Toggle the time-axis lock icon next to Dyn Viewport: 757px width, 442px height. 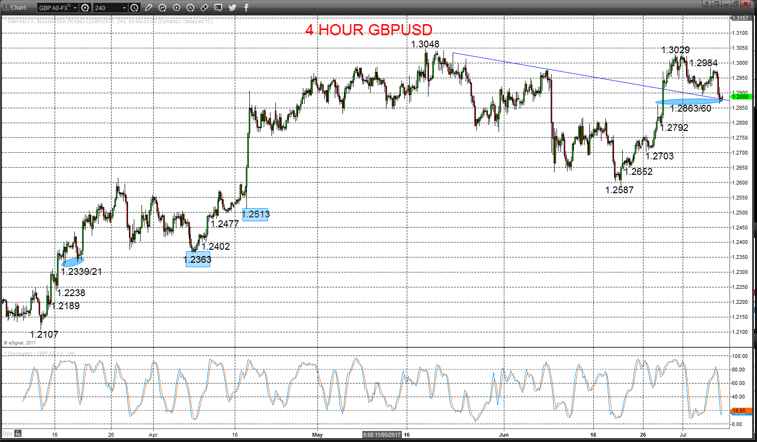[x=18, y=433]
